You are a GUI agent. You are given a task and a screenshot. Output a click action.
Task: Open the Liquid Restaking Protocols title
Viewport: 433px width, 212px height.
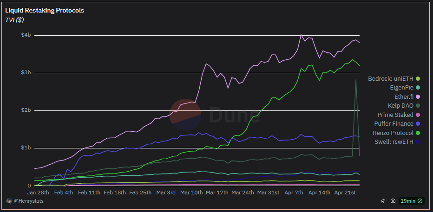[45, 10]
